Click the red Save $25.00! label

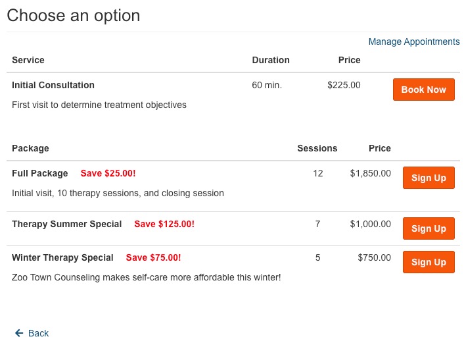tap(108, 173)
